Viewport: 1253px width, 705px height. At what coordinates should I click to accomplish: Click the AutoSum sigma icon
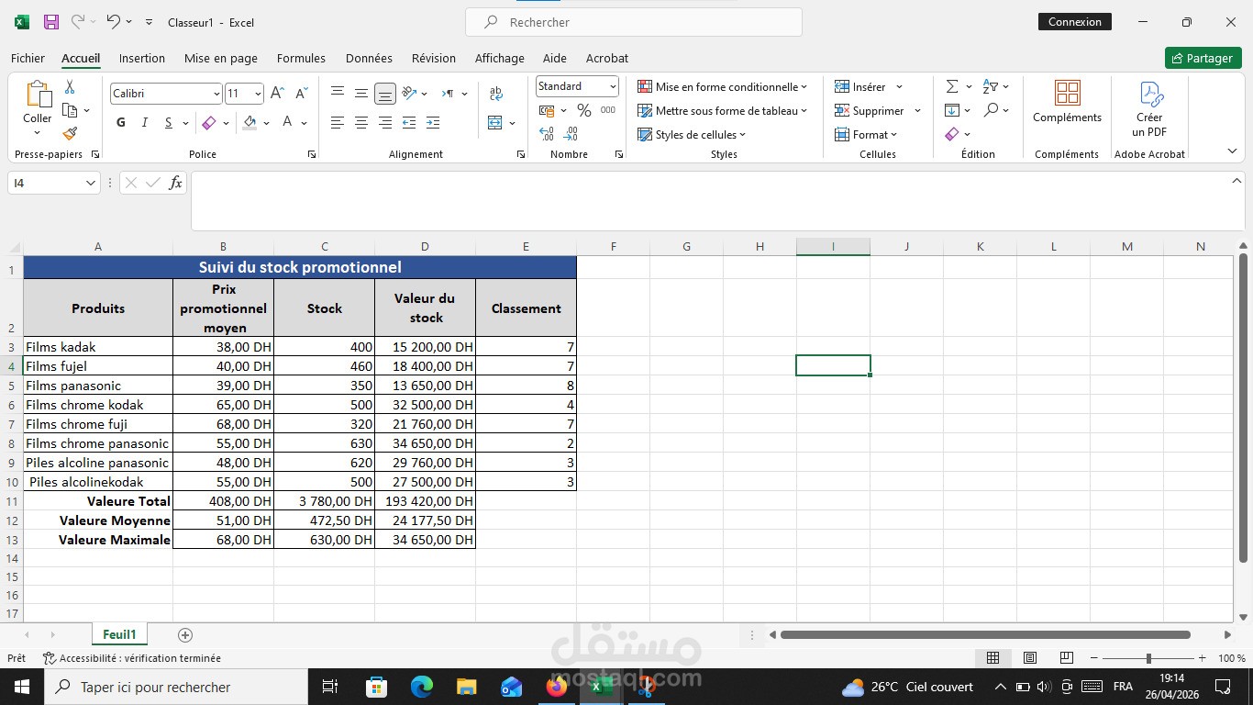pos(952,86)
